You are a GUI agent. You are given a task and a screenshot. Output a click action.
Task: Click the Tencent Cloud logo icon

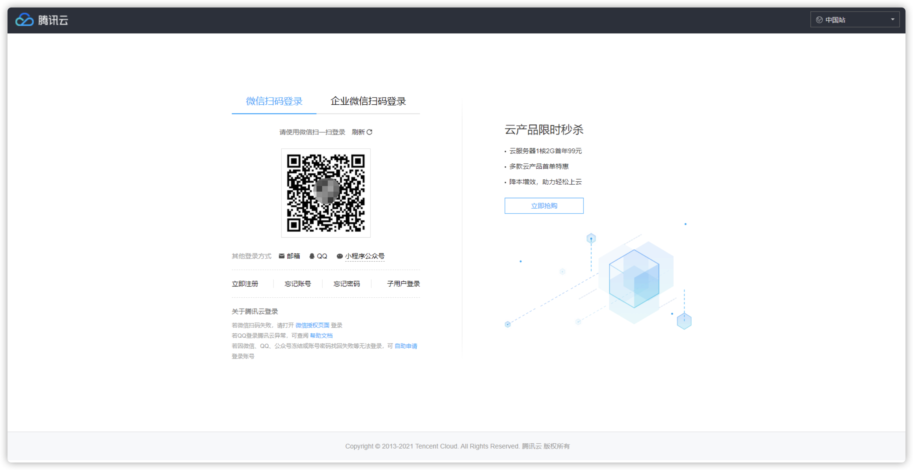click(24, 20)
